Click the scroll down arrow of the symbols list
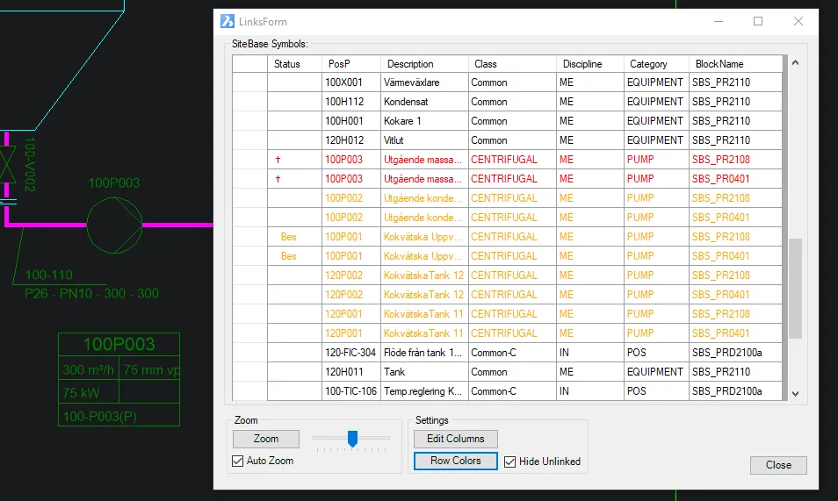The width and height of the screenshot is (838, 501). click(795, 394)
